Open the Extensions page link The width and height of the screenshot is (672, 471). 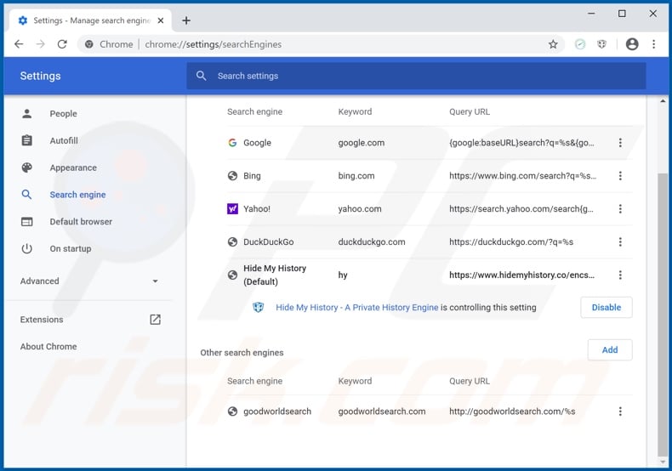pos(42,320)
